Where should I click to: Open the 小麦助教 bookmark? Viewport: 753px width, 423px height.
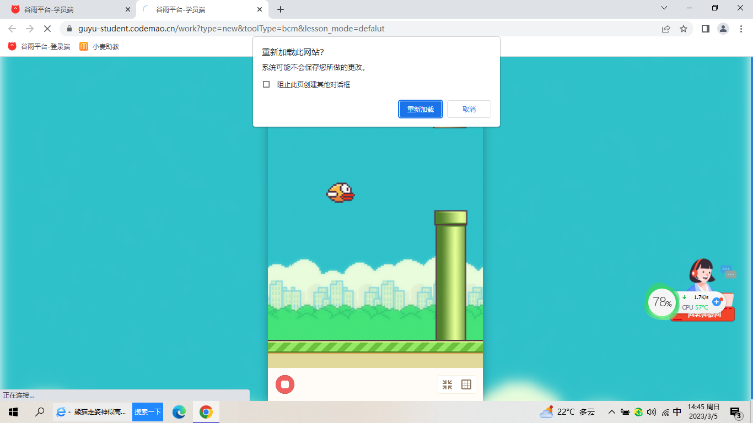click(99, 47)
